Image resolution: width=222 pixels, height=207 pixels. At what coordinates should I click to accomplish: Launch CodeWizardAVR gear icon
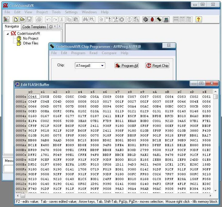(145, 19)
